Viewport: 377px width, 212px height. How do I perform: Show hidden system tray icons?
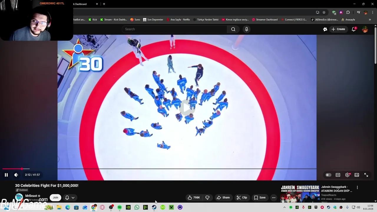coord(284,207)
